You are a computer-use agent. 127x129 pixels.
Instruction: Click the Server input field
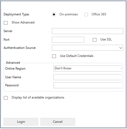click(88, 31)
